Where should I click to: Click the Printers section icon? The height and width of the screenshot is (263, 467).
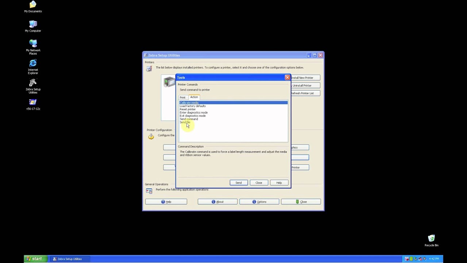[149, 68]
